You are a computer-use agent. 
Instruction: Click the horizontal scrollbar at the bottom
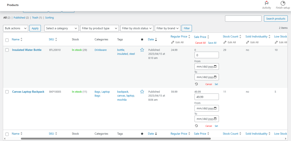pos(116,138)
